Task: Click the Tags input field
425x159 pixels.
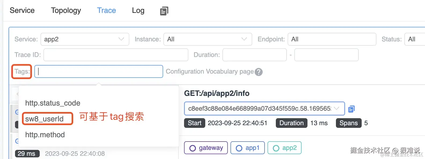Action: coord(99,71)
